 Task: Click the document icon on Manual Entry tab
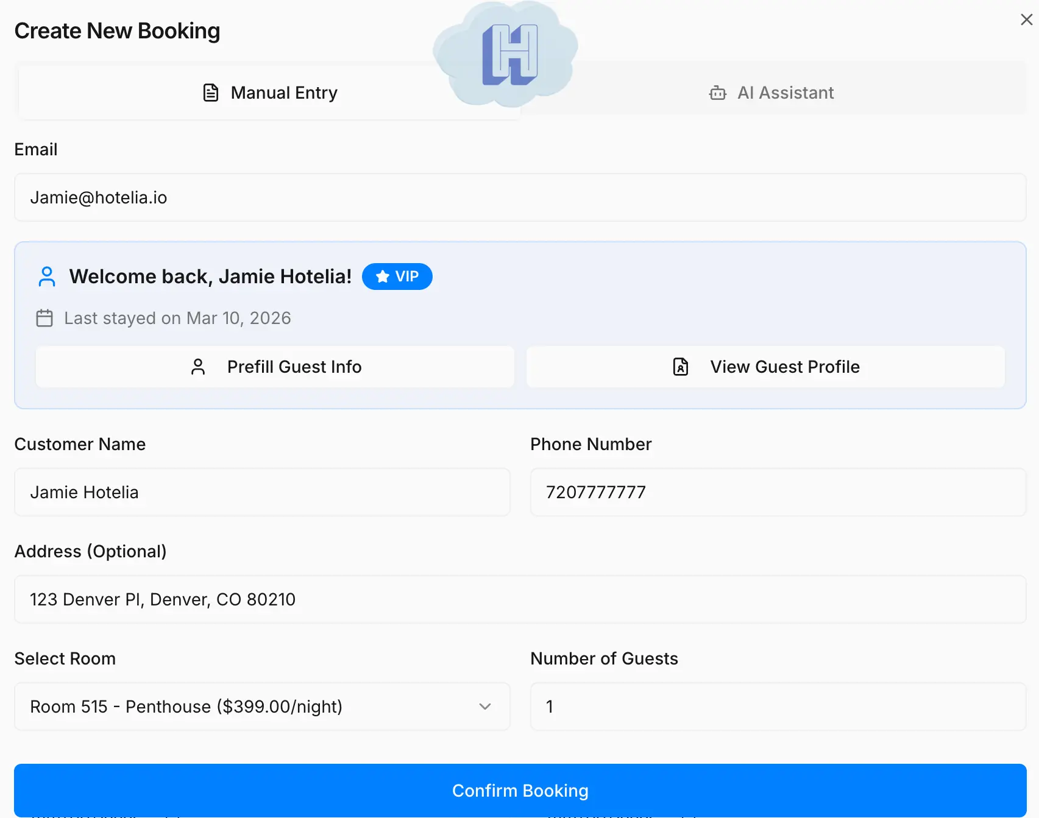pos(210,92)
